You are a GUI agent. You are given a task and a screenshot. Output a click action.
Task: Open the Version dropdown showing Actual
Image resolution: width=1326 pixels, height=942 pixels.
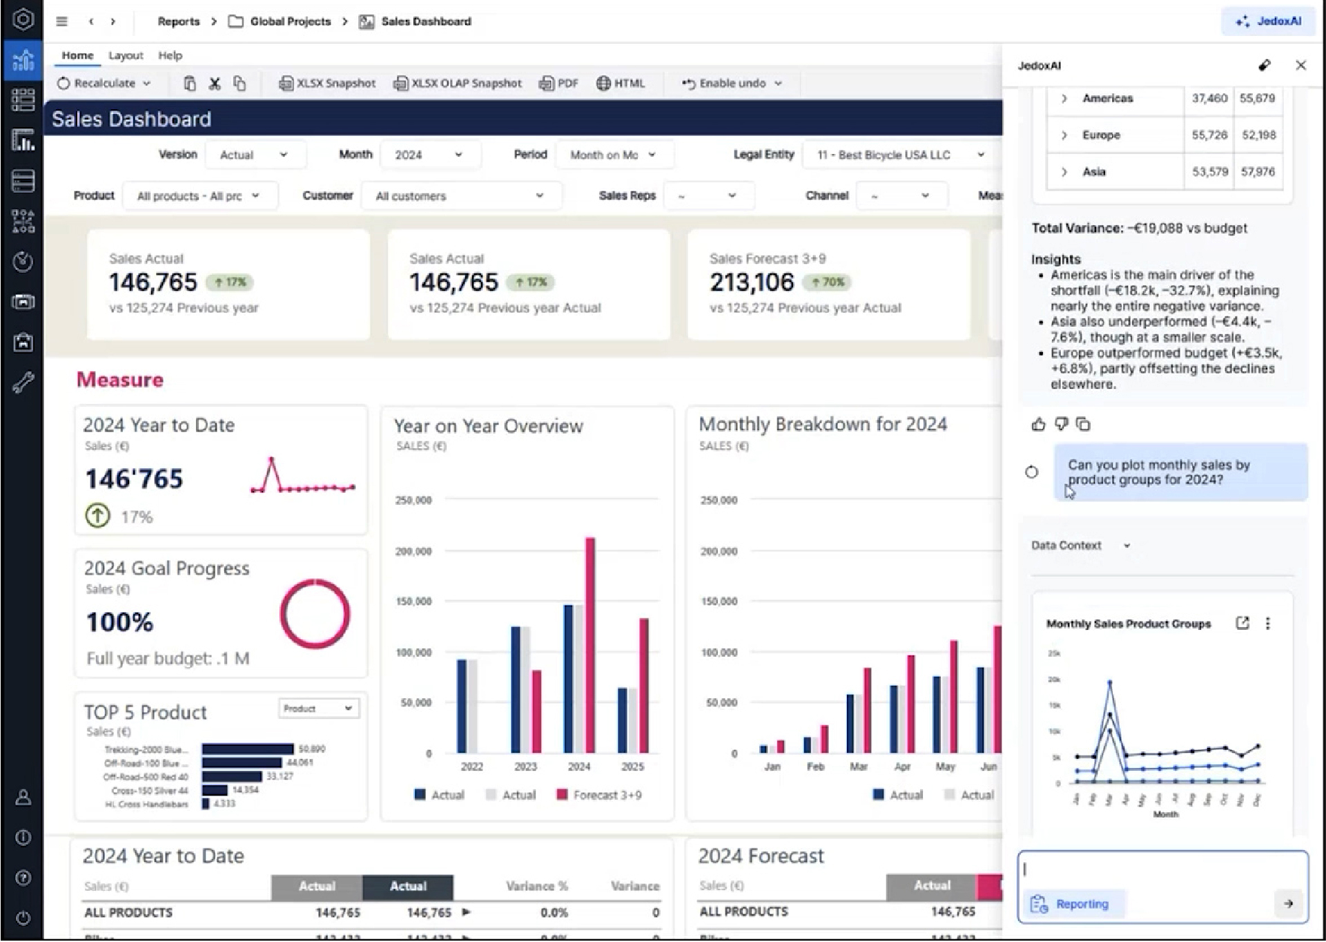click(x=255, y=154)
